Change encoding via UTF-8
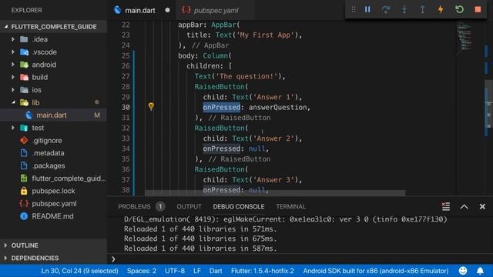Screen dimensions: 493x277 click(x=175, y=270)
